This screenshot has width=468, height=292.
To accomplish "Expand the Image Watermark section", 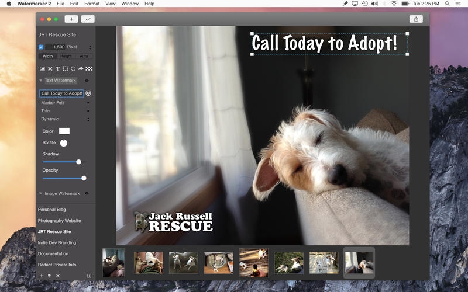I will pyautogui.click(x=40, y=193).
